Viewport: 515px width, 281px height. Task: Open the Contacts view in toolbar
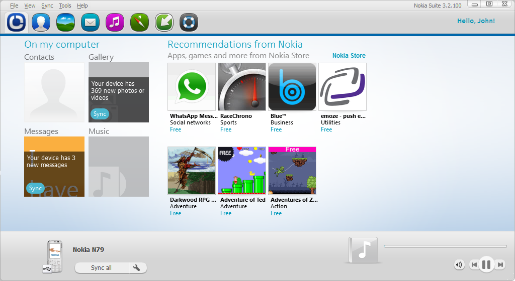40,22
